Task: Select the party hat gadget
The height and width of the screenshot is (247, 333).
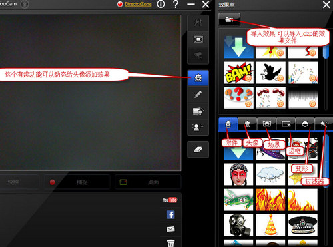Action: pos(270,225)
